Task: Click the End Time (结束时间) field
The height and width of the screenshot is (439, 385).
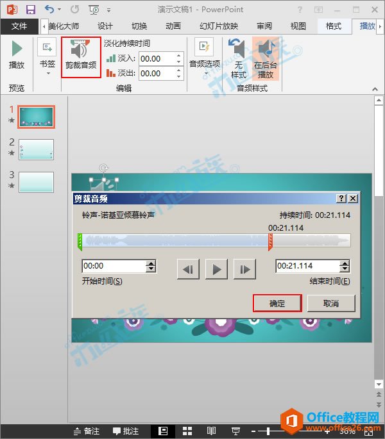Action: (x=307, y=266)
